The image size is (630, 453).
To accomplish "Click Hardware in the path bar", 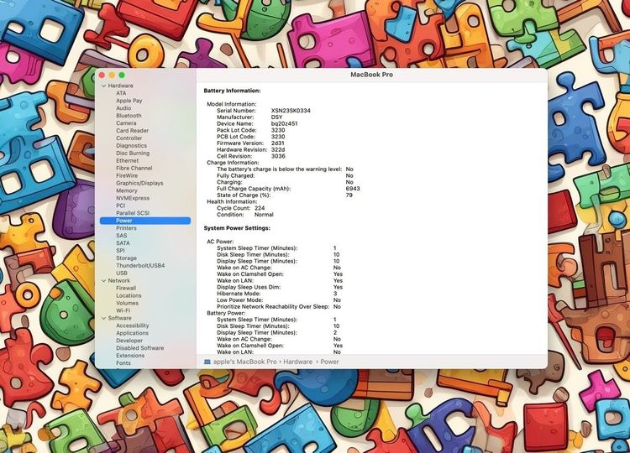I will click(x=297, y=362).
